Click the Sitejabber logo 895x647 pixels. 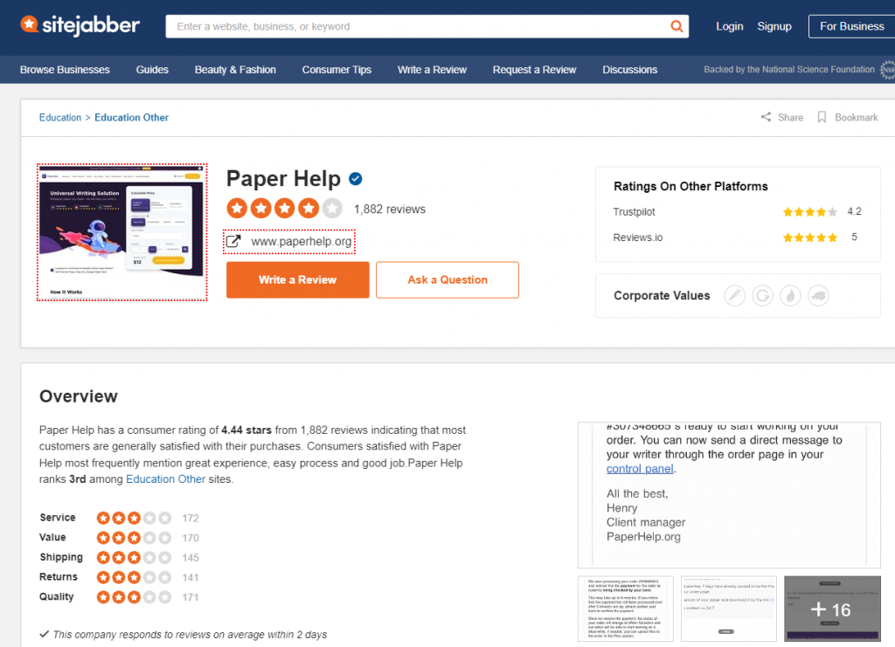pyautogui.click(x=80, y=25)
